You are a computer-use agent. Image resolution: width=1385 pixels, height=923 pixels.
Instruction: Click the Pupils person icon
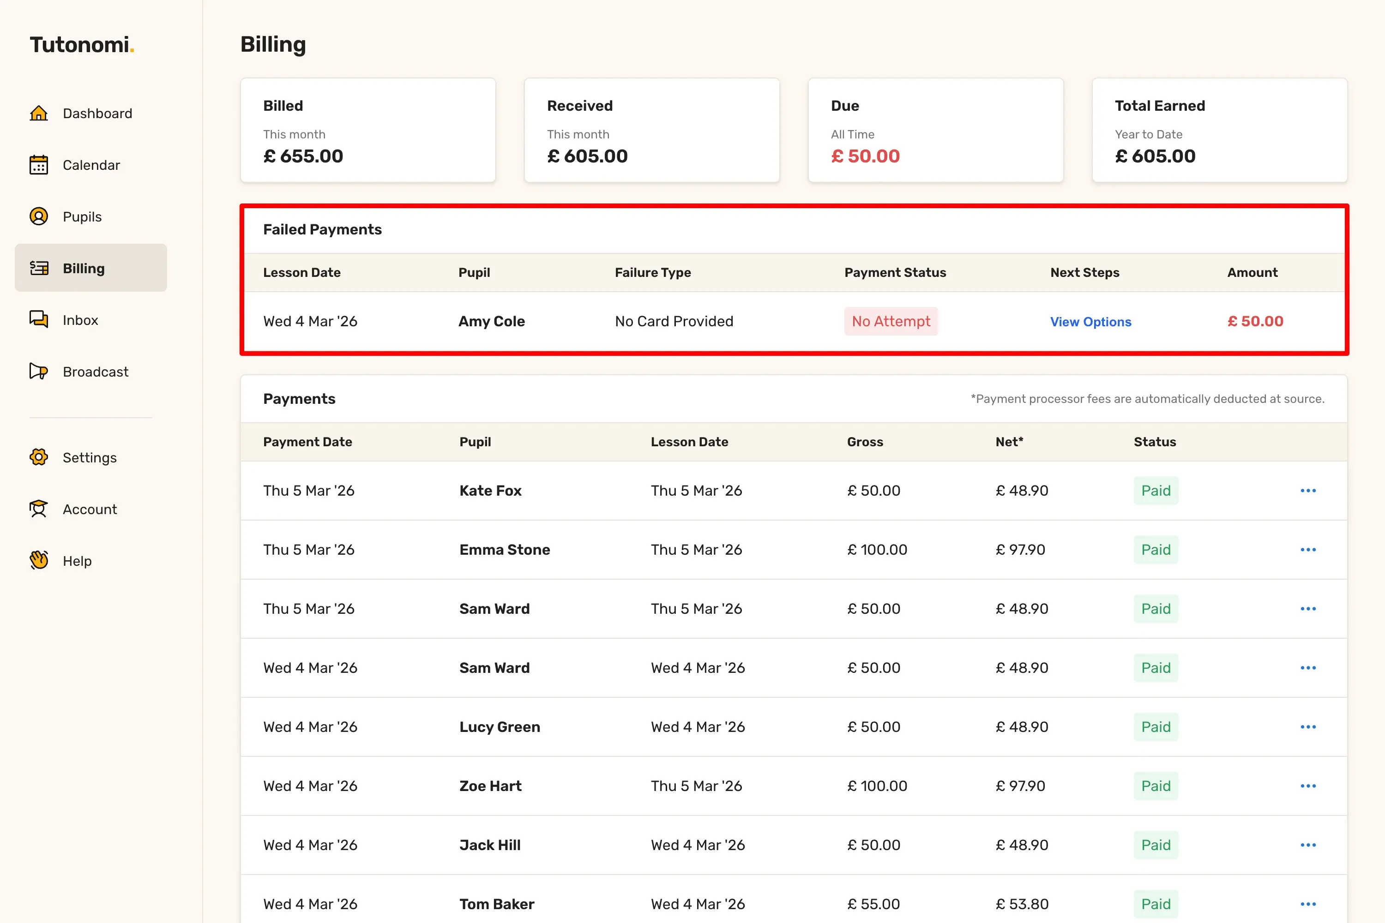tap(39, 216)
